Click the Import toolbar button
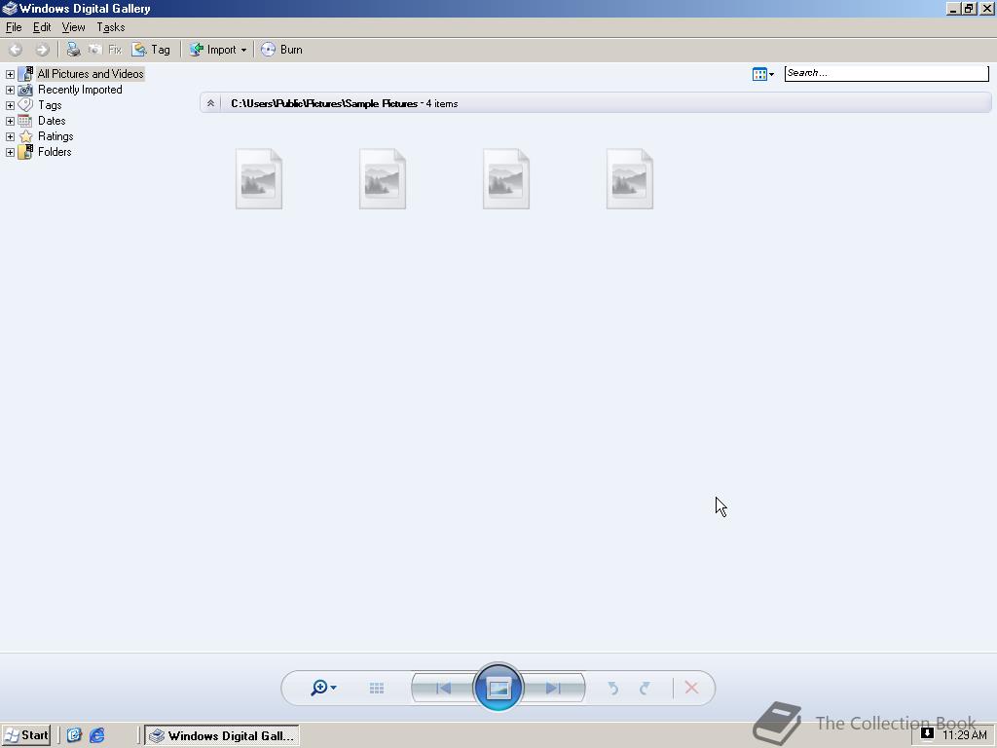 tap(213, 50)
